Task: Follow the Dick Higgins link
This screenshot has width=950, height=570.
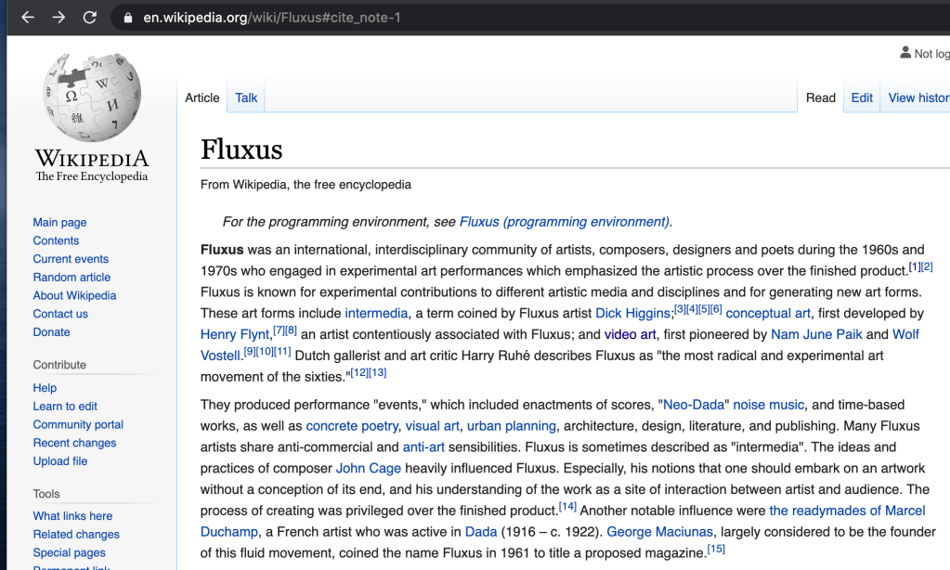Action: coord(633,314)
